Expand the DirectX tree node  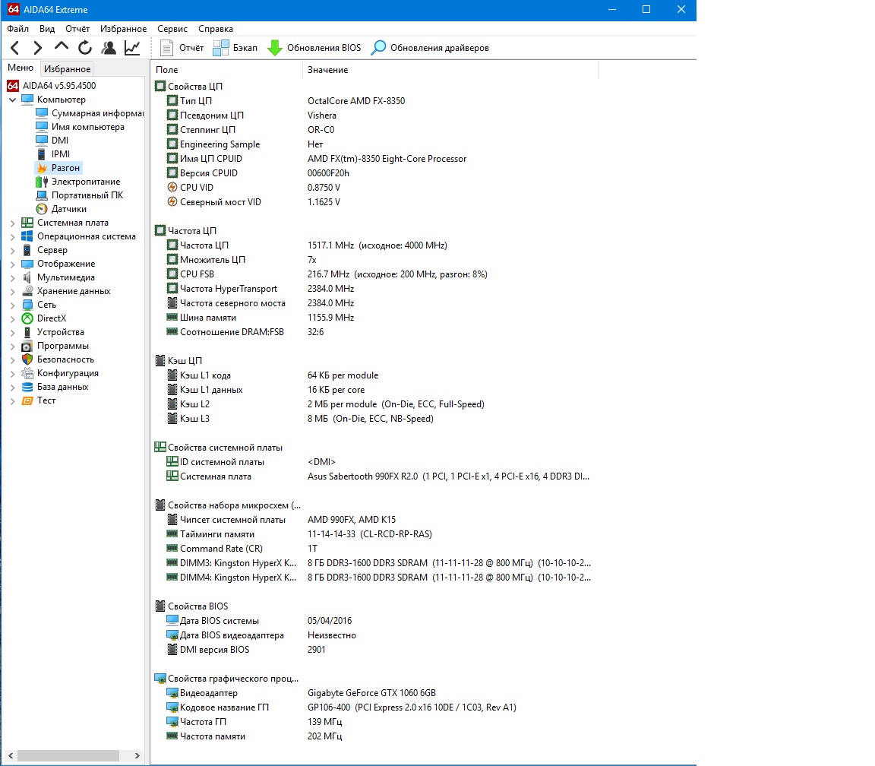pyautogui.click(x=12, y=319)
